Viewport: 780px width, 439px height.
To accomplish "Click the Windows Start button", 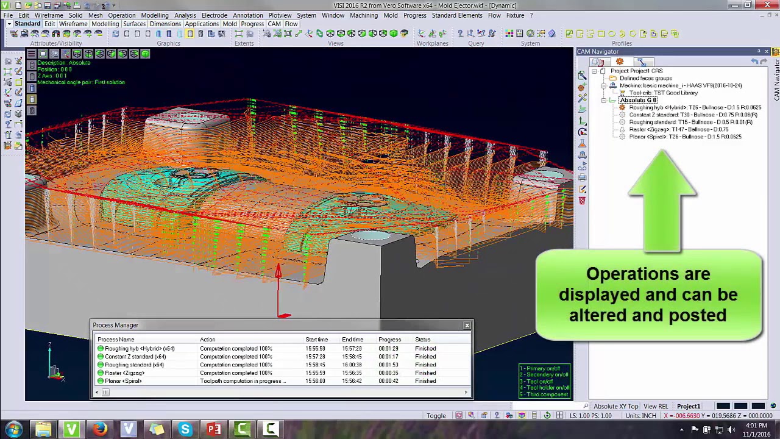I will pyautogui.click(x=13, y=430).
